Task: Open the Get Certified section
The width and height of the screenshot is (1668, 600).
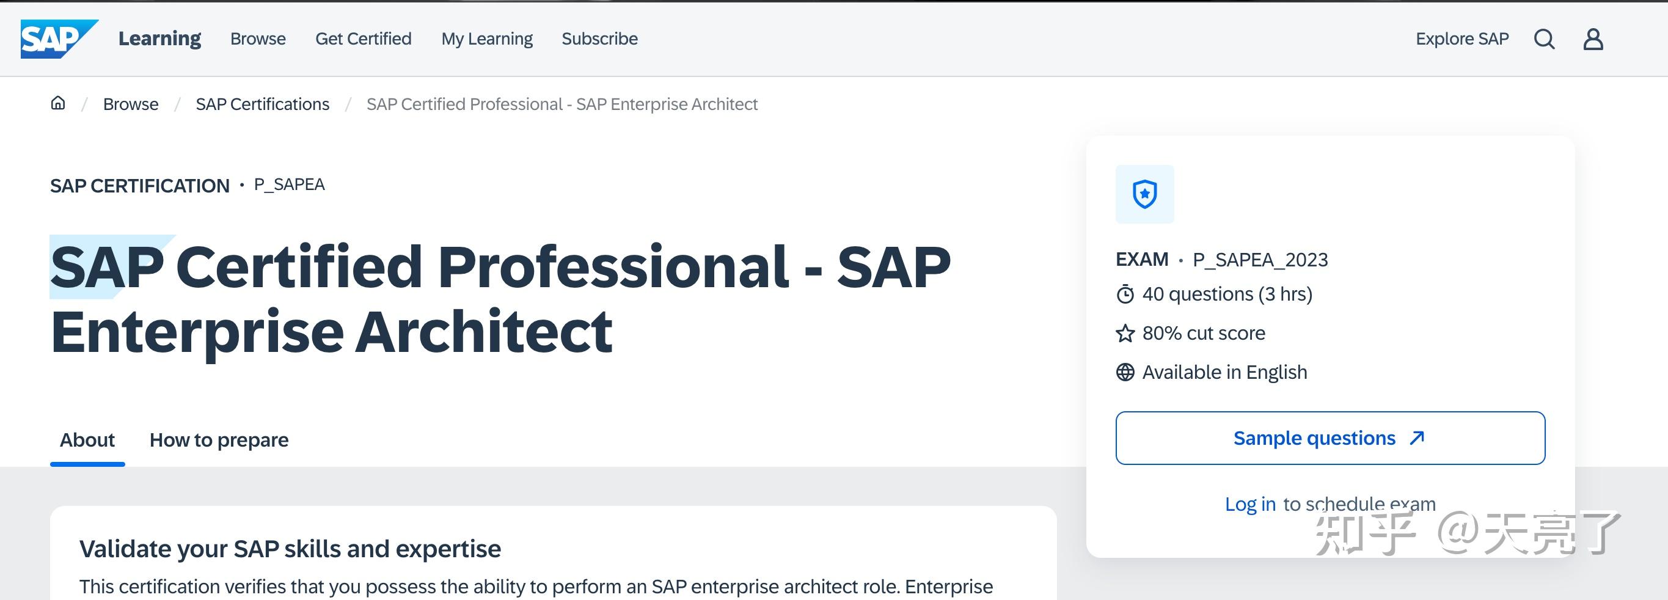Action: point(364,39)
